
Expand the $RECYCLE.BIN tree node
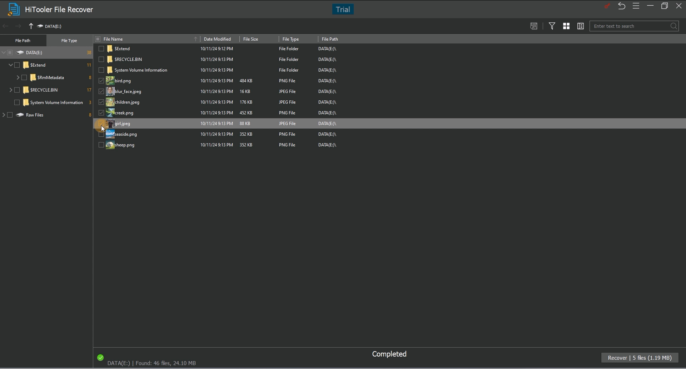click(11, 90)
